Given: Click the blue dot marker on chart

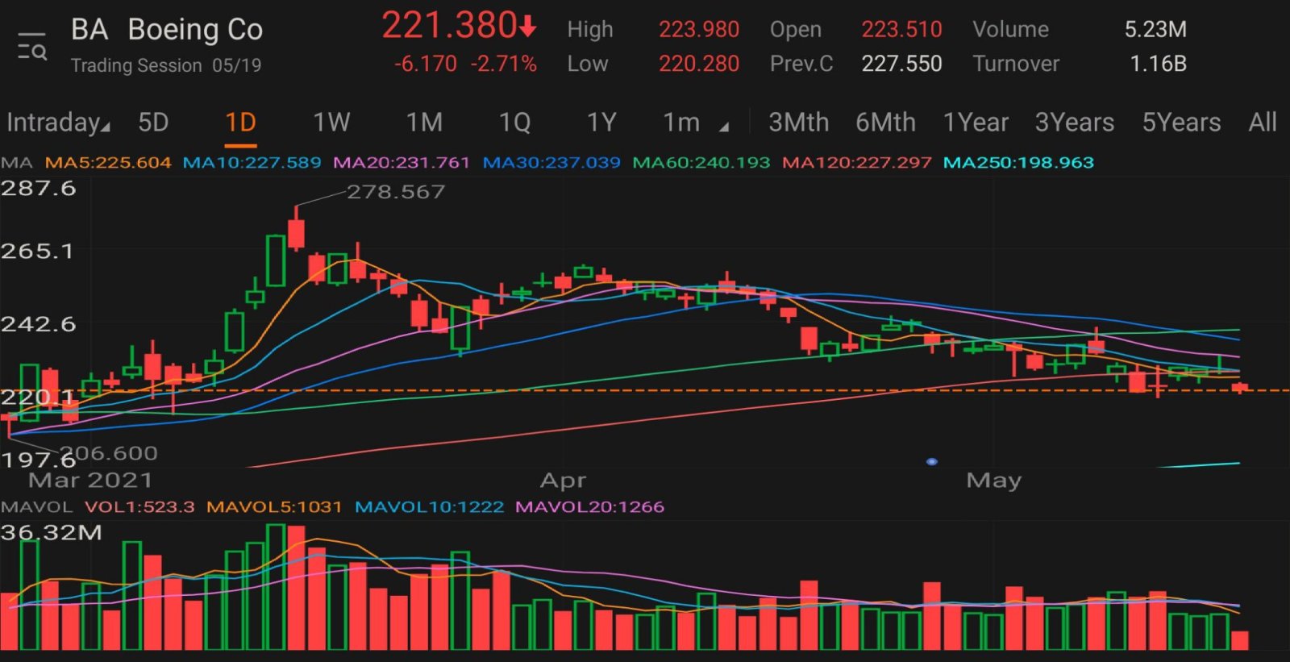Looking at the screenshot, I should [931, 462].
